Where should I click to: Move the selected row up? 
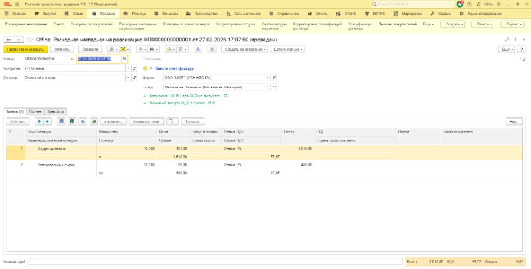pyautogui.click(x=40, y=122)
